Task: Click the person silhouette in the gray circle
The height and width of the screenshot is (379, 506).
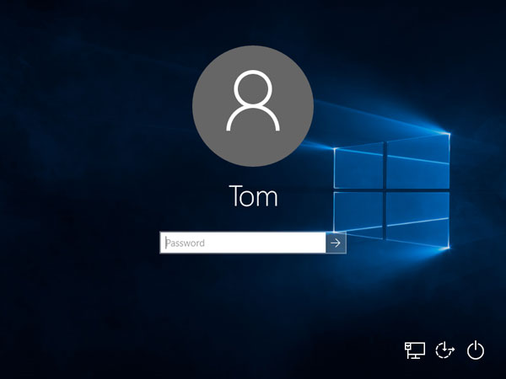Action: pyautogui.click(x=253, y=101)
